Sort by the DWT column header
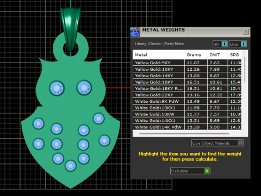Viewport: 261px width, 196px height. click(217, 55)
